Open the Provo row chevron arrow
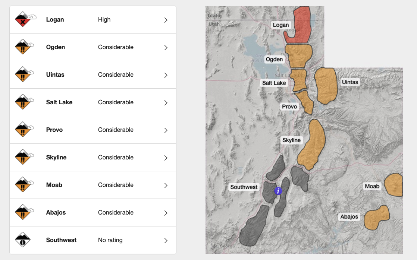 coord(166,130)
